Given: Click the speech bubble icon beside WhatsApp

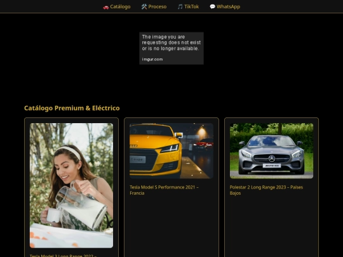Looking at the screenshot, I should tap(212, 7).
